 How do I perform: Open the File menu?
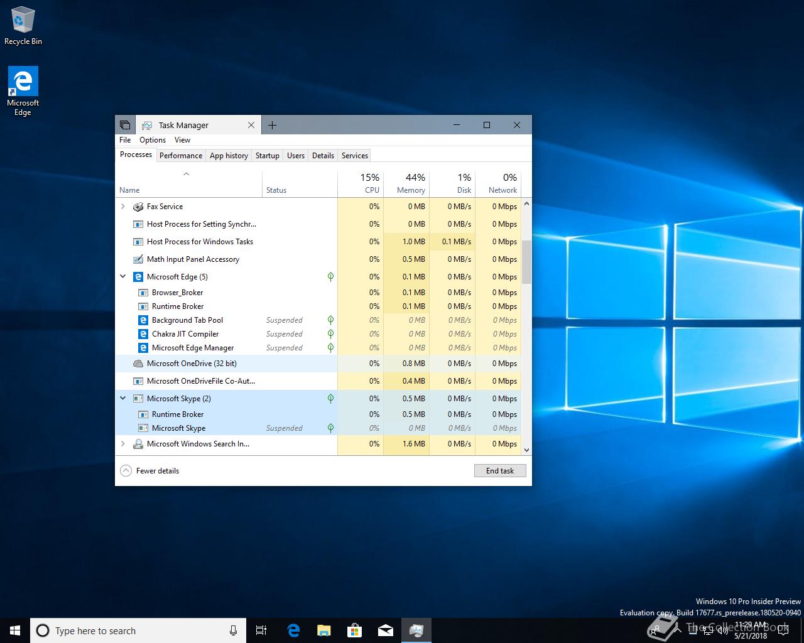pos(125,140)
